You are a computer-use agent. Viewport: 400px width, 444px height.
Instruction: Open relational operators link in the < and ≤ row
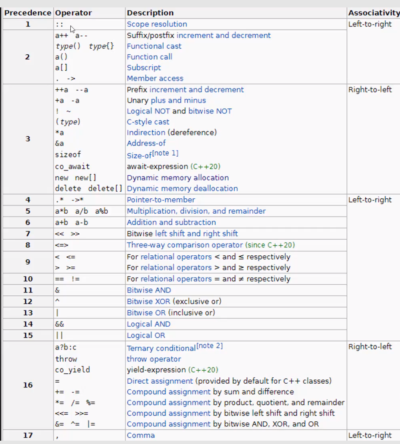point(176,257)
